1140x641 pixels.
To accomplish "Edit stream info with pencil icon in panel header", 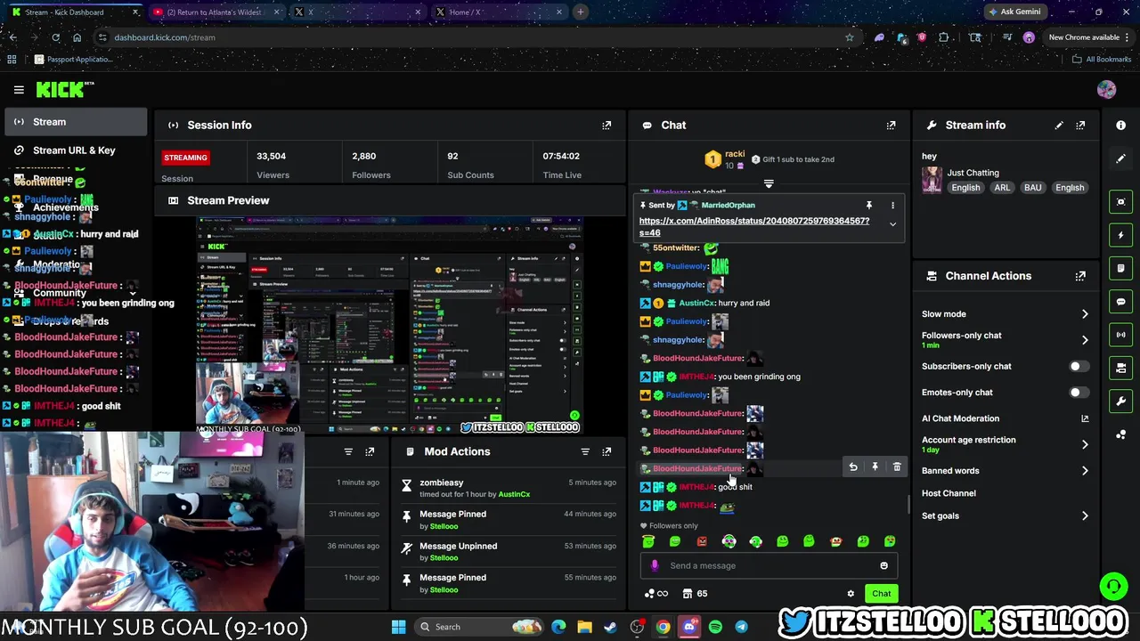I will tap(1059, 126).
